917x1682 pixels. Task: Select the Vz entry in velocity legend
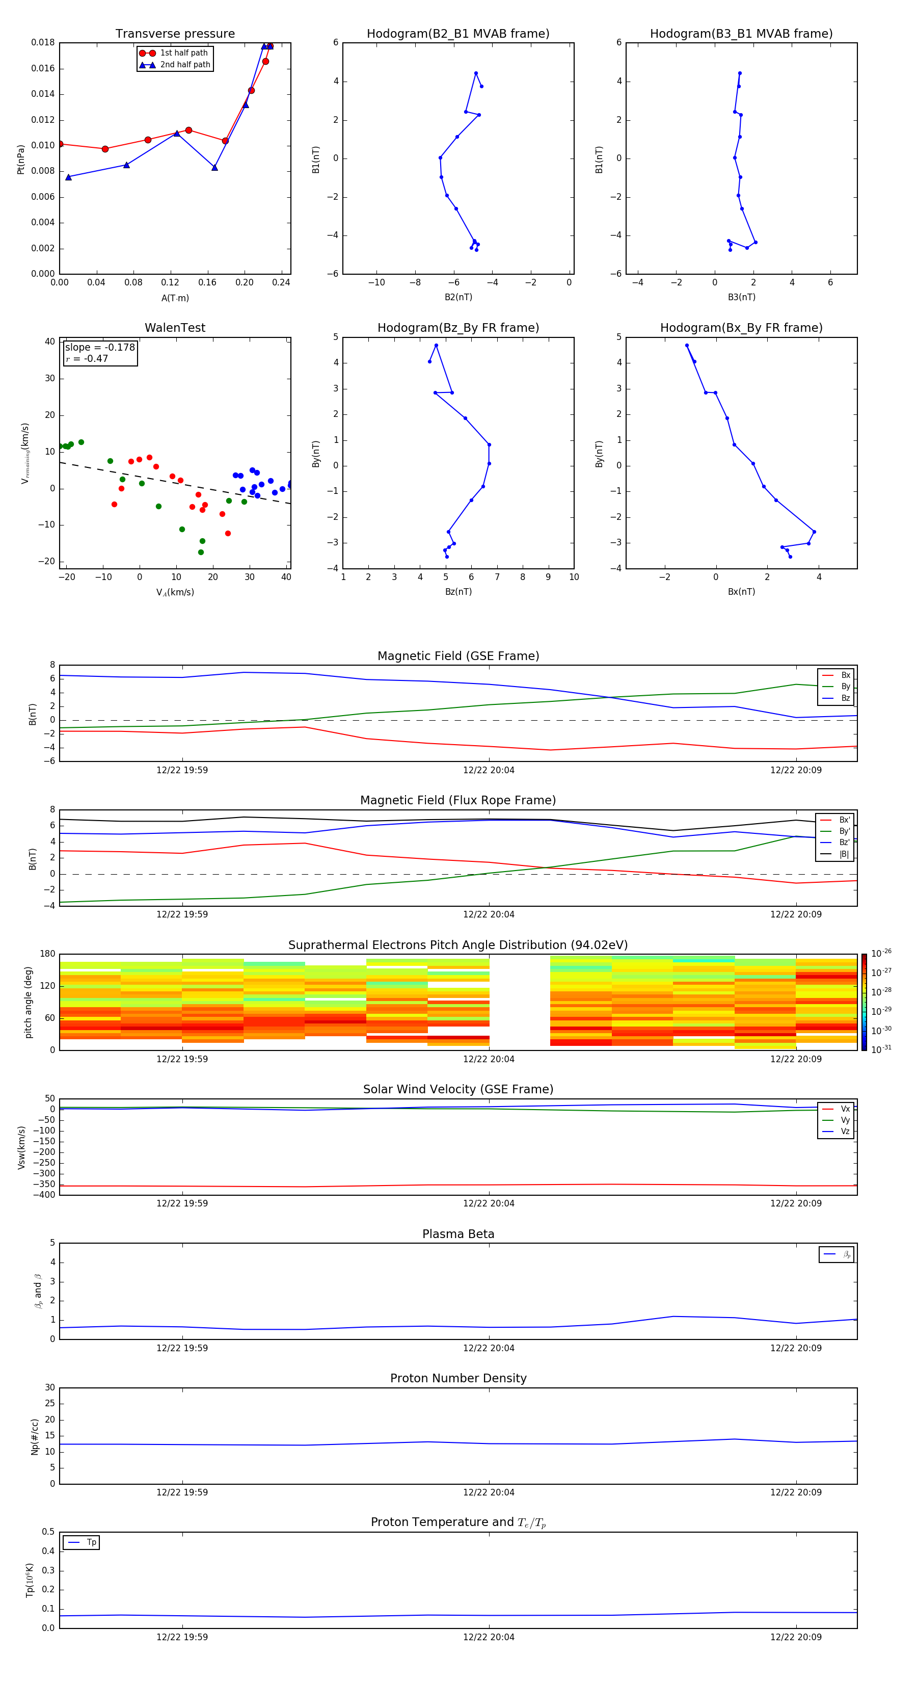click(836, 1132)
